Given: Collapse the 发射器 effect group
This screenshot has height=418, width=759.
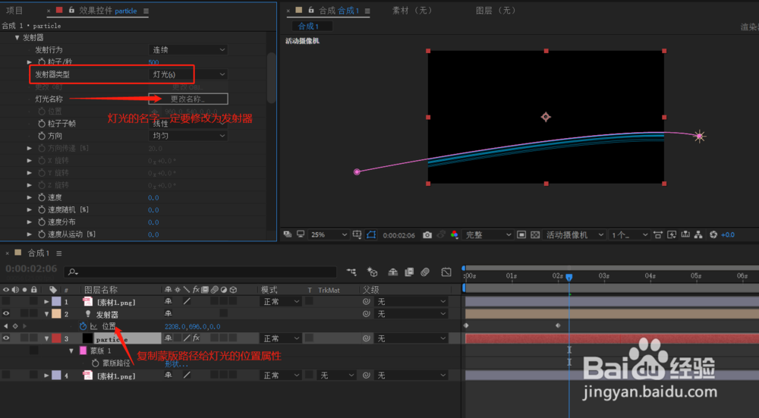Looking at the screenshot, I should (x=17, y=37).
